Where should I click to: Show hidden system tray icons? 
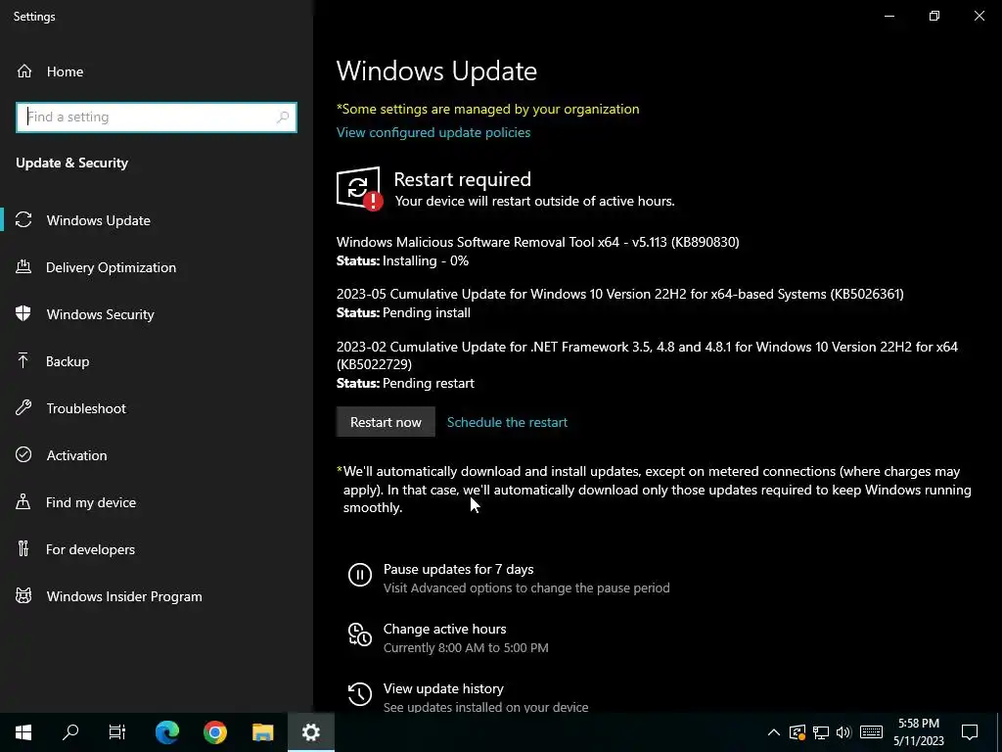point(773,732)
